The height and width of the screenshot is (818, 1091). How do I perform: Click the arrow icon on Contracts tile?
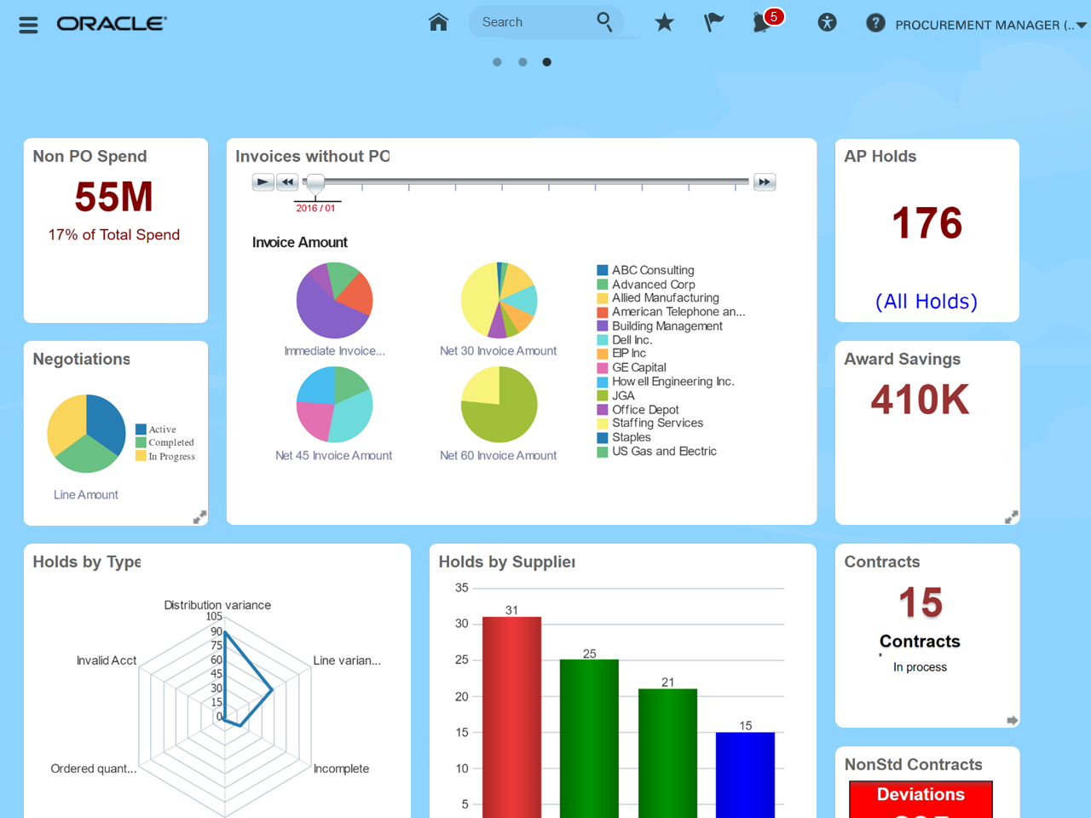pos(1012,720)
